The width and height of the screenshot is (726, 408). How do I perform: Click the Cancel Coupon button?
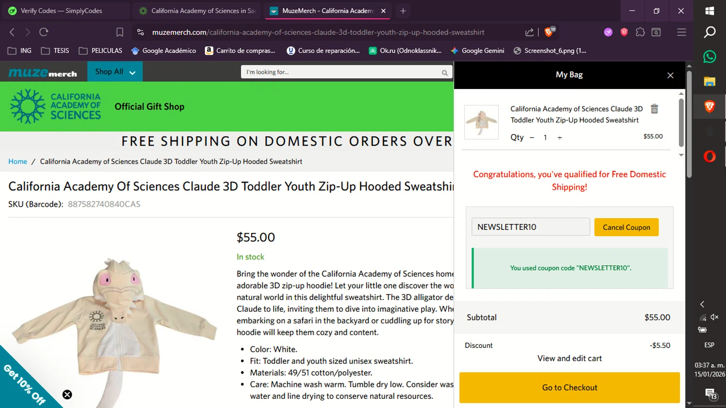coord(626,227)
